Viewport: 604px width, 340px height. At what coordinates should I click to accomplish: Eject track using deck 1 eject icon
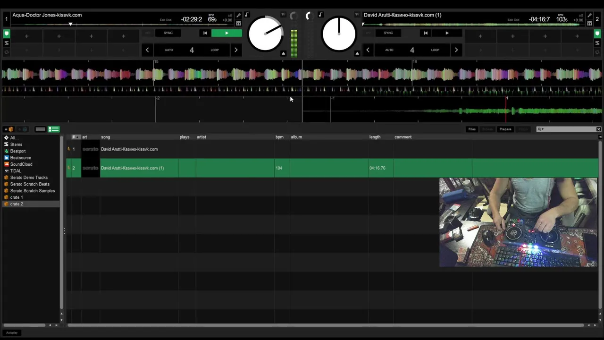click(x=283, y=53)
